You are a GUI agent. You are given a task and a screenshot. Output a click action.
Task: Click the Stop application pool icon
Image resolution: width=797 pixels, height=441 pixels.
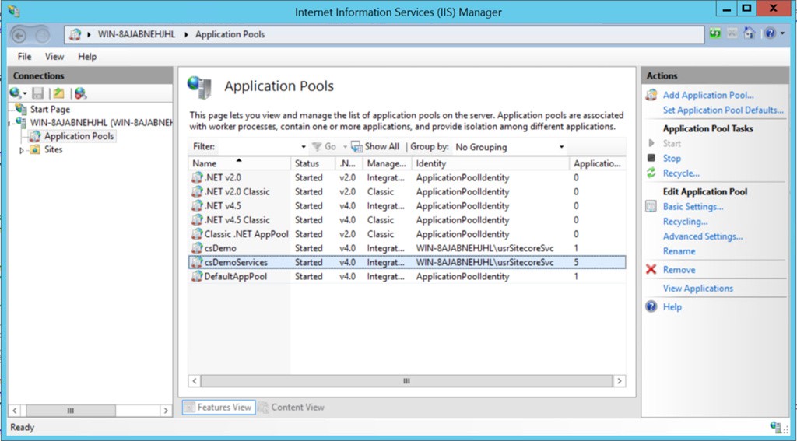[x=651, y=158]
